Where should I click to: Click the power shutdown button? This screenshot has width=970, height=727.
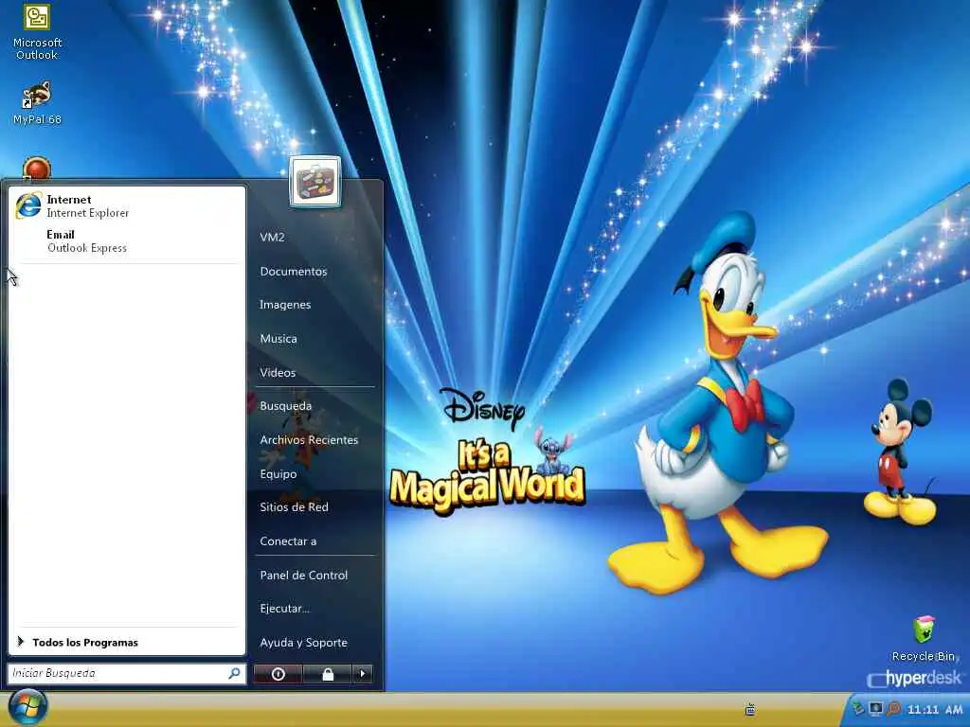click(x=278, y=674)
